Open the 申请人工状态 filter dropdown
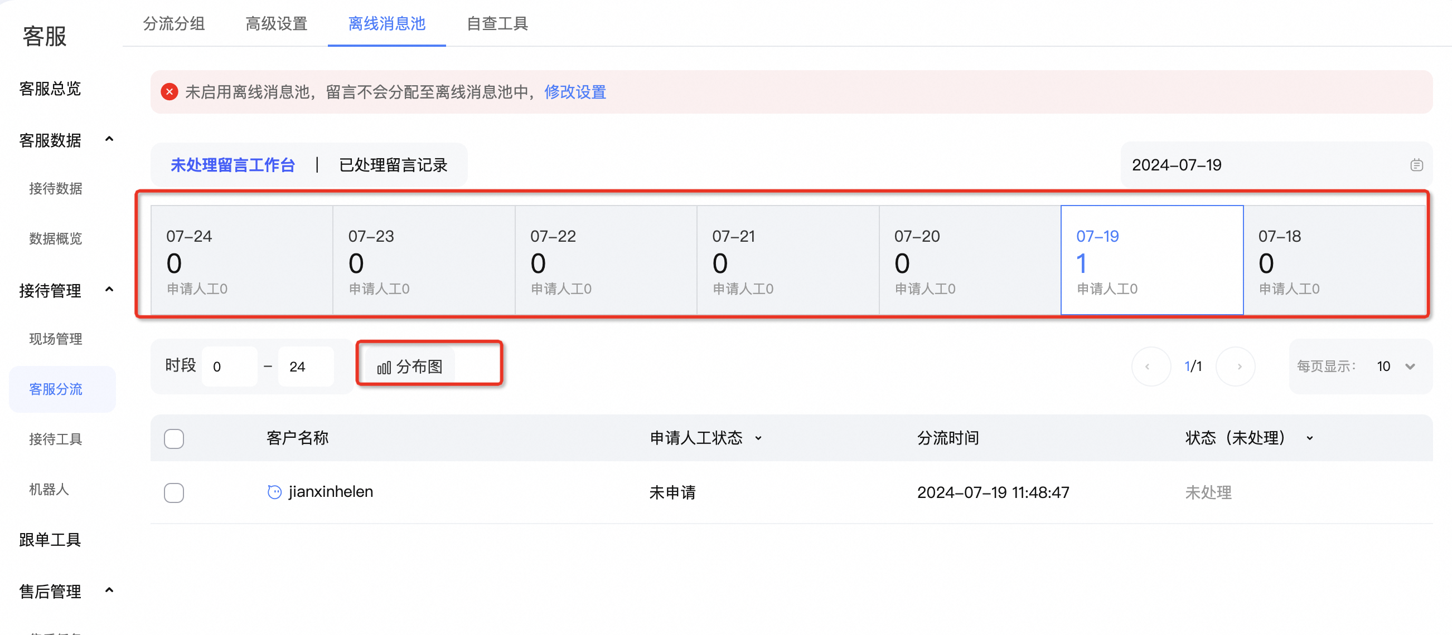 [758, 438]
